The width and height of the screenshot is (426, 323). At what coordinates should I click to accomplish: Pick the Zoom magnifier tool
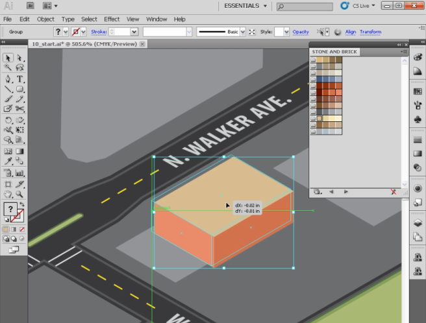[x=19, y=193]
